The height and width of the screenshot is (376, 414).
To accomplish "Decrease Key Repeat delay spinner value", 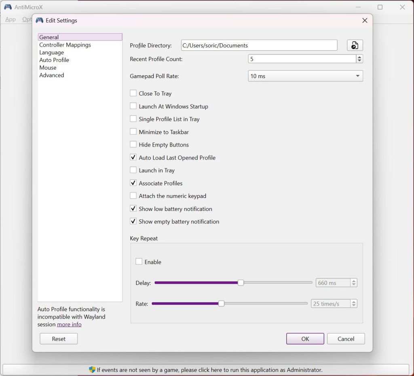I will pos(354,285).
